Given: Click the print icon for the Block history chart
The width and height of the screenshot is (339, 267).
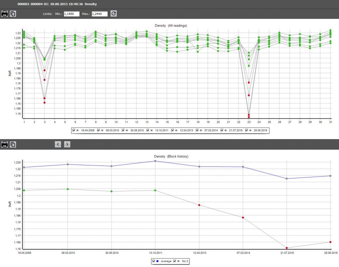Looking at the screenshot, I should coord(5,144).
